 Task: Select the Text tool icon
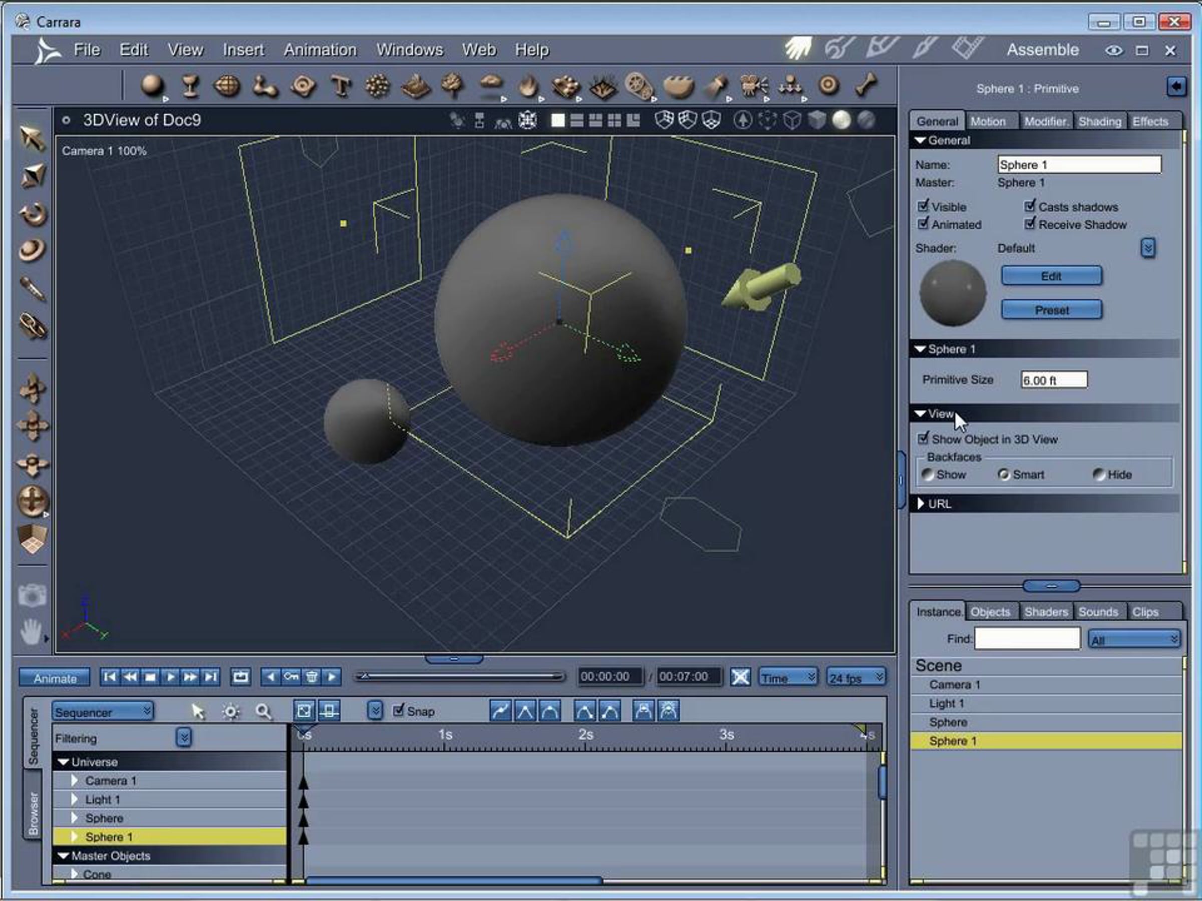point(341,86)
